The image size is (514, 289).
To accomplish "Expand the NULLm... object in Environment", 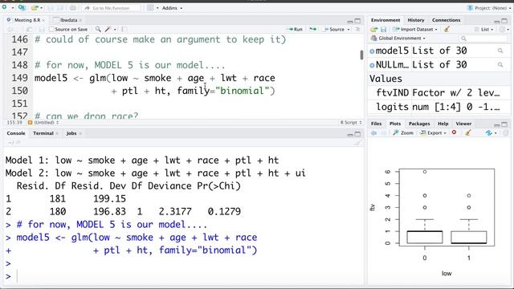I will [x=372, y=65].
